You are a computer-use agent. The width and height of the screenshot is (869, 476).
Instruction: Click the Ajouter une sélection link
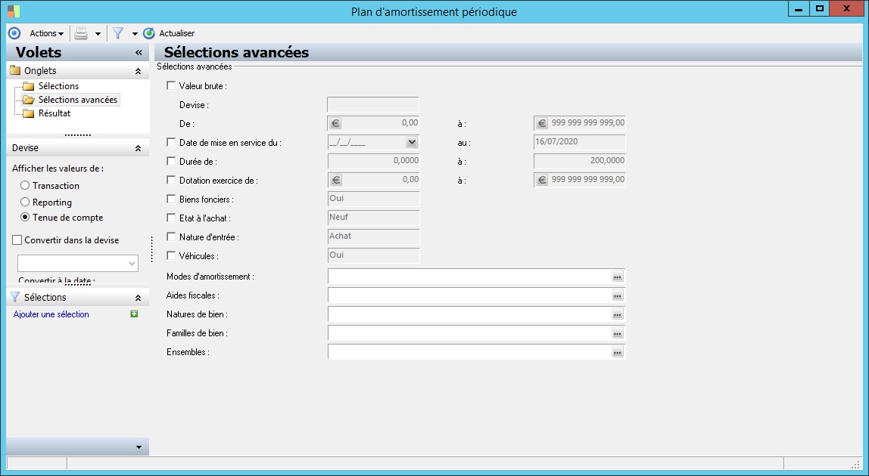point(51,314)
